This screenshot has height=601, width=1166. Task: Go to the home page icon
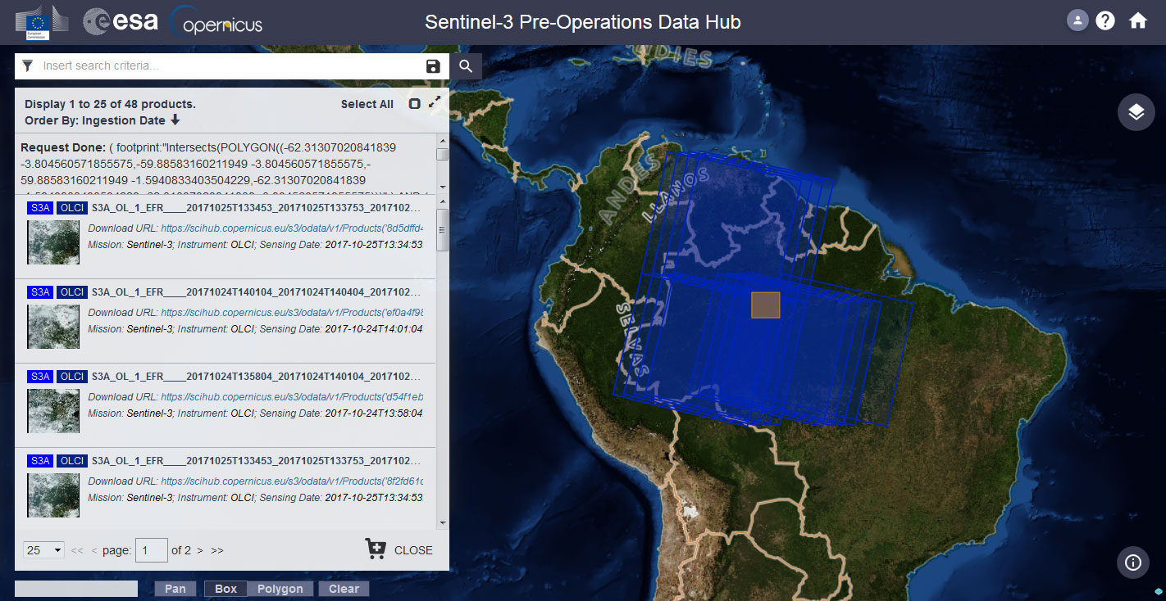pyautogui.click(x=1137, y=20)
